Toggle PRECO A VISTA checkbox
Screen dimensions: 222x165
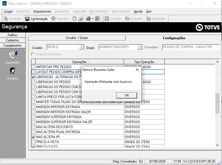click(x=33, y=142)
